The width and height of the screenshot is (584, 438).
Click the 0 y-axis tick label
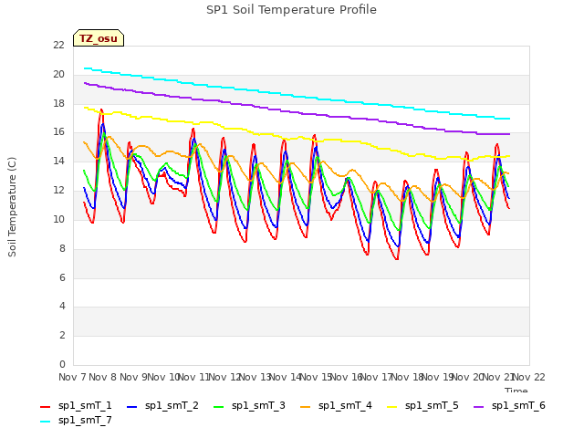62,364
